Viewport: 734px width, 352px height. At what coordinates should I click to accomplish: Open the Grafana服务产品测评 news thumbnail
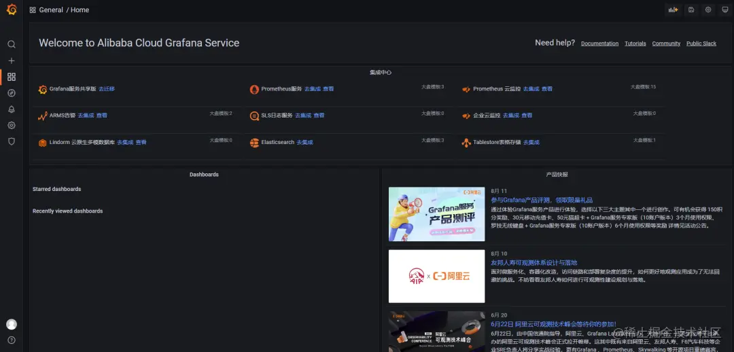[437, 214]
